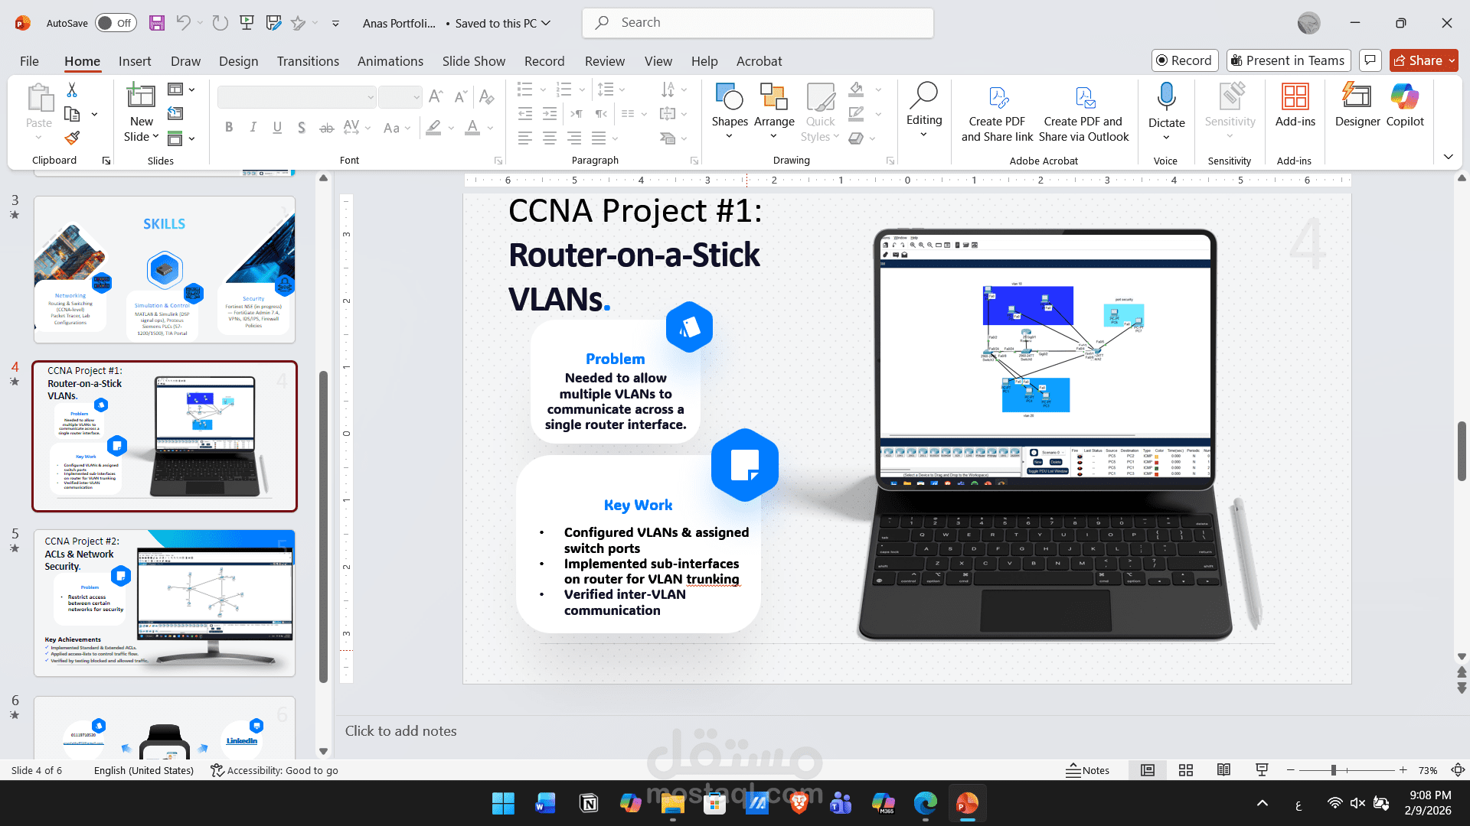This screenshot has height=826, width=1470.
Task: Click the Paste clipboard icon
Action: tap(39, 99)
